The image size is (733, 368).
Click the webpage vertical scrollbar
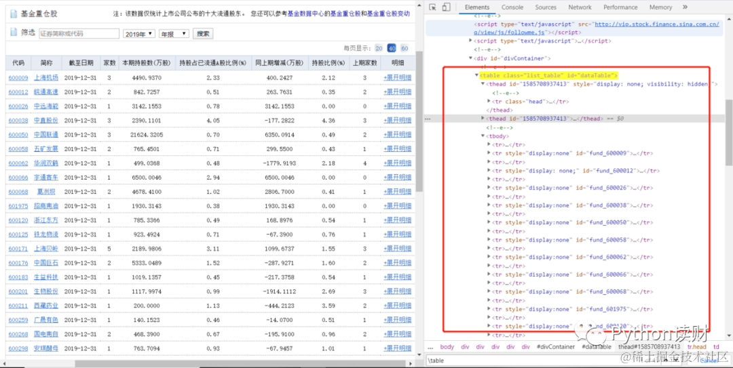pos(419,121)
